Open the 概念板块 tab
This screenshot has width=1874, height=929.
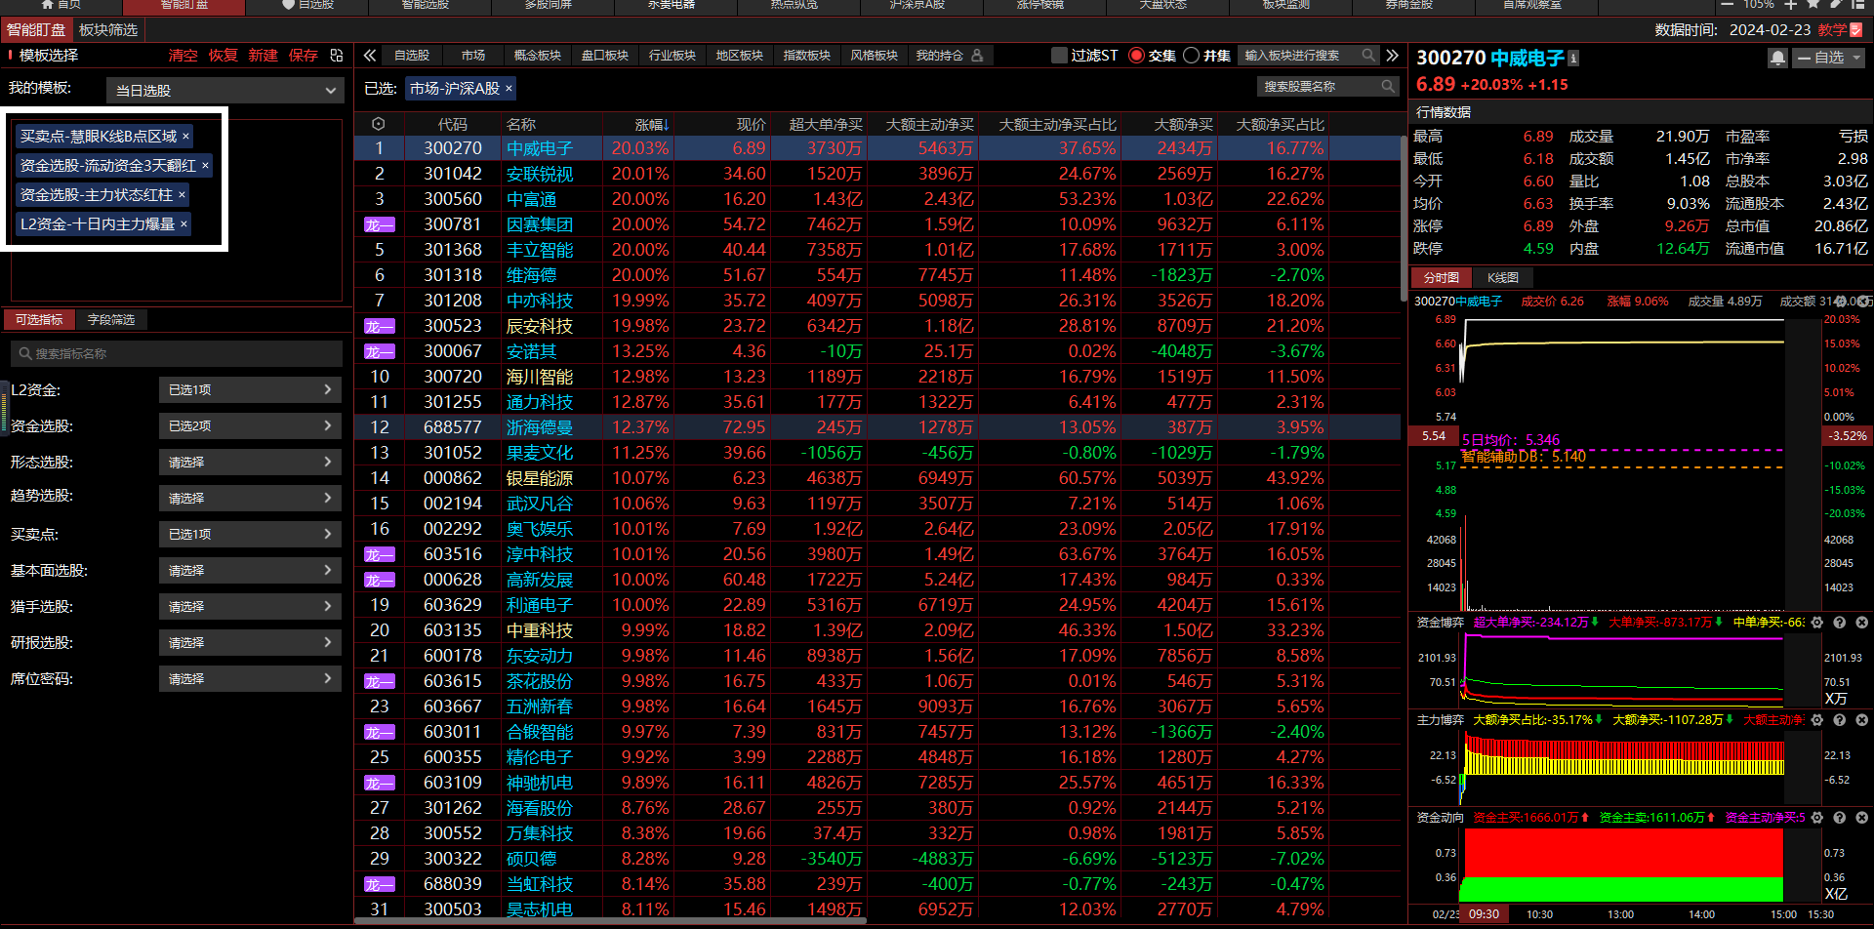tap(538, 56)
